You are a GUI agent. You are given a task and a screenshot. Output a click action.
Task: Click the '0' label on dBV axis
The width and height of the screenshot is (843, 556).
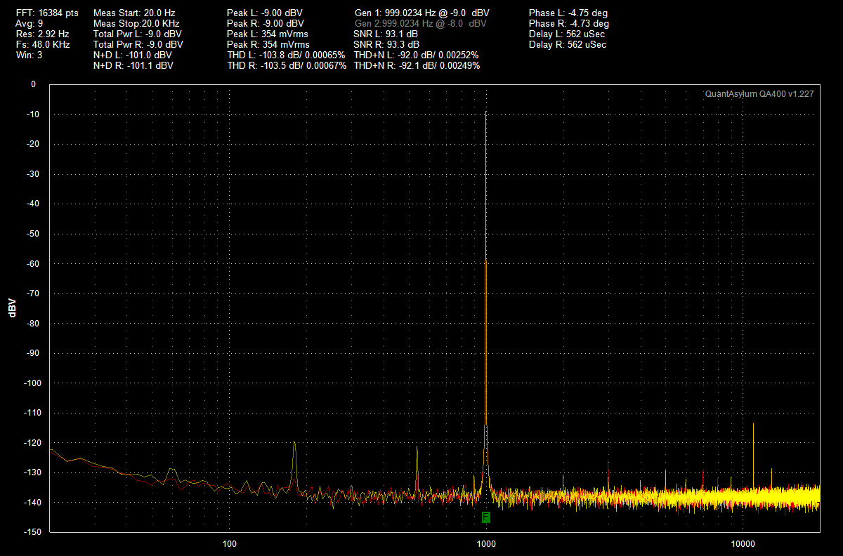(x=33, y=84)
